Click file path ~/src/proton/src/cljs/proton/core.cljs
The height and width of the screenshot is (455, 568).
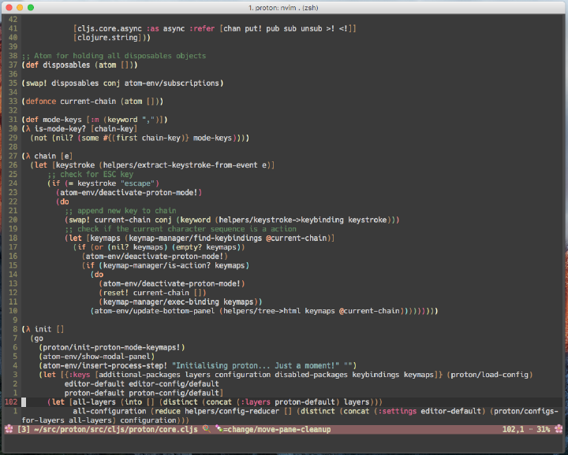[x=116, y=429]
